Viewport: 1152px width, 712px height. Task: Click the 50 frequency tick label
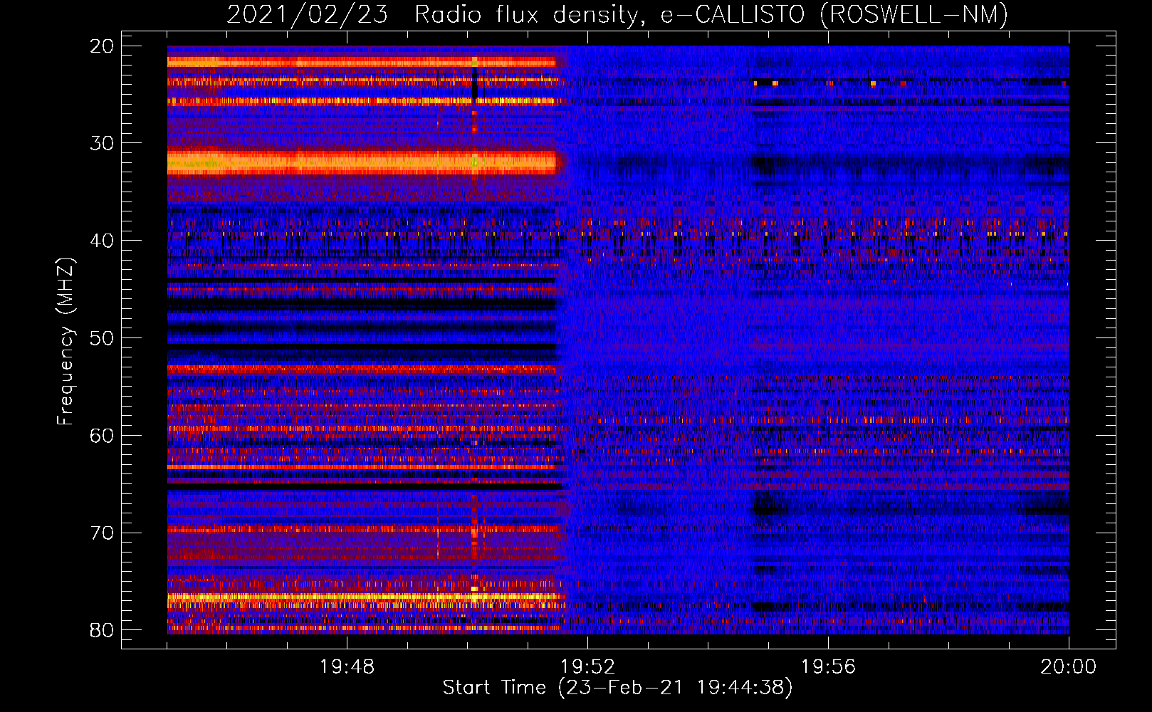[102, 338]
